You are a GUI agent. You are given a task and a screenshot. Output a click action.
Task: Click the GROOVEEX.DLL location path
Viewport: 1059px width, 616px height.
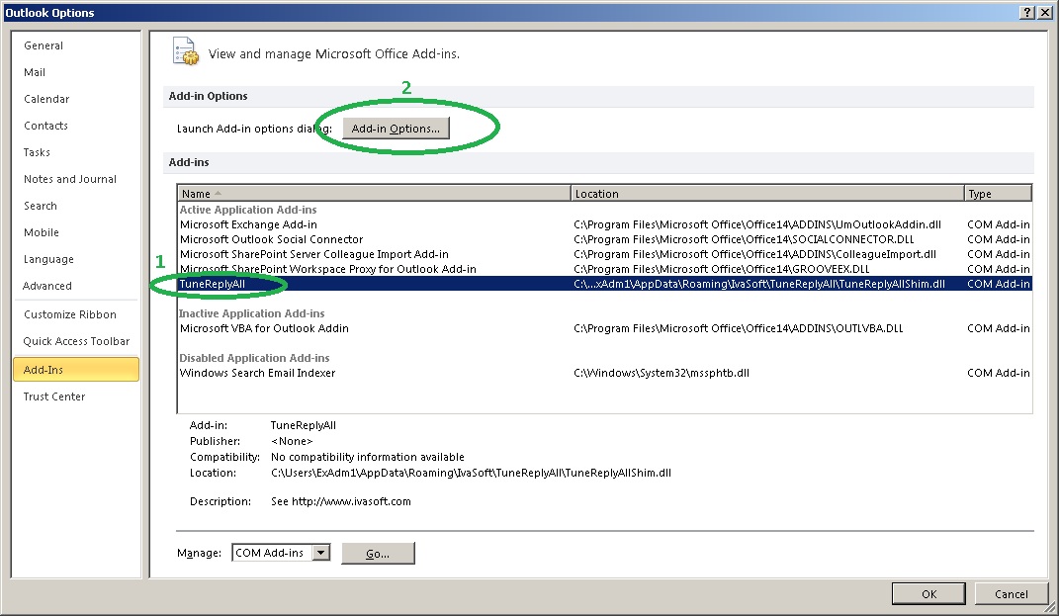pos(721,269)
